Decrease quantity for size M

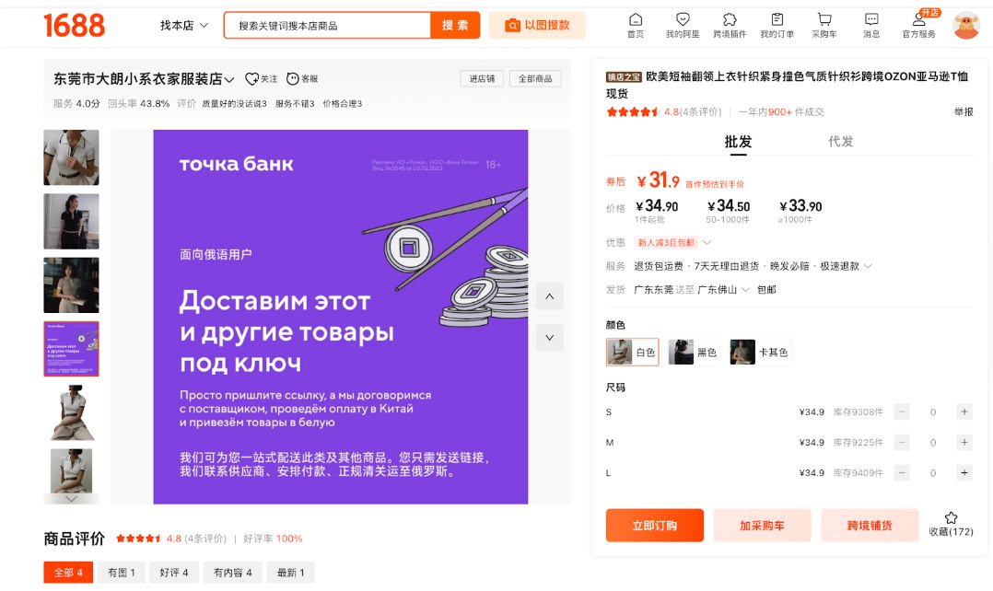coord(902,442)
